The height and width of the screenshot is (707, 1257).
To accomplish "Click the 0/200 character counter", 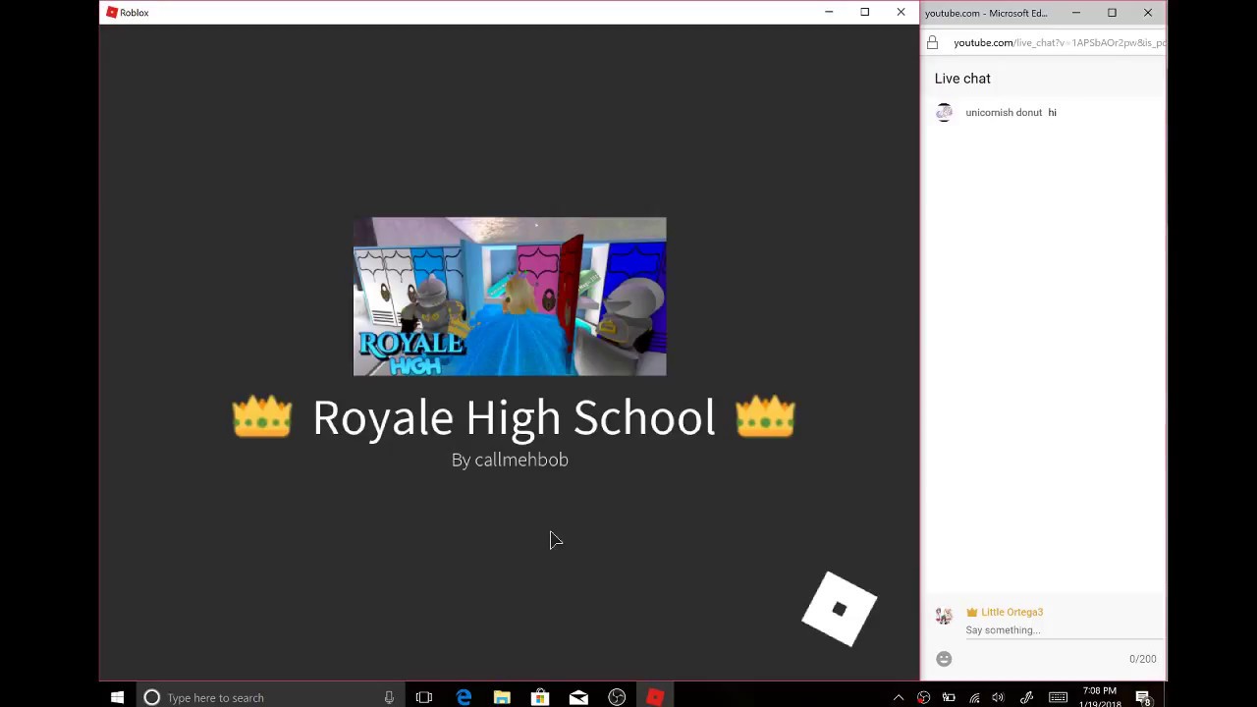I will coord(1142,659).
